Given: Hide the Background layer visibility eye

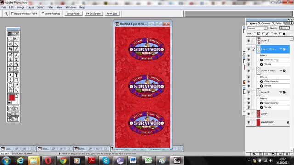Looking at the screenshot, I should click(249, 122).
